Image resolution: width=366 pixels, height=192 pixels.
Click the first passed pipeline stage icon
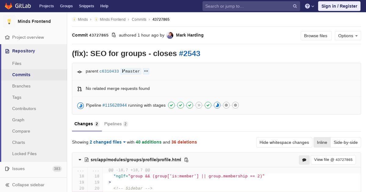pyautogui.click(x=171, y=105)
